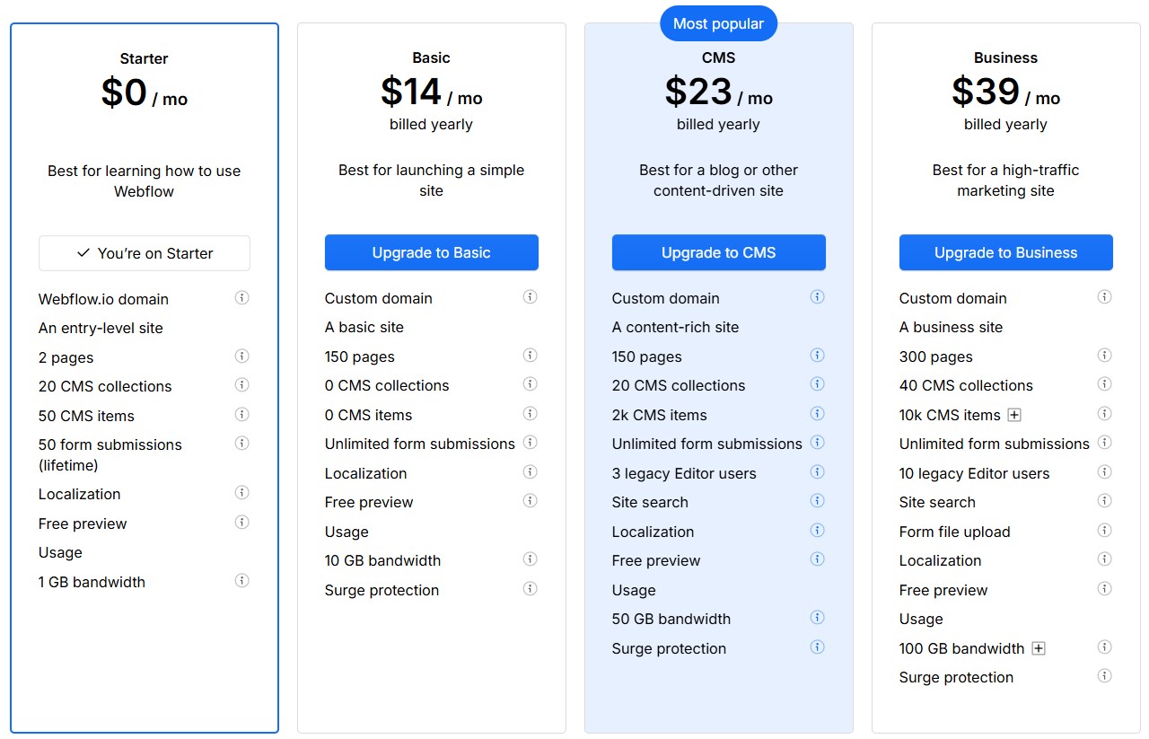This screenshot has width=1149, height=739.
Task: Click info icon for 1 GB bandwidth
Action: coord(241,580)
